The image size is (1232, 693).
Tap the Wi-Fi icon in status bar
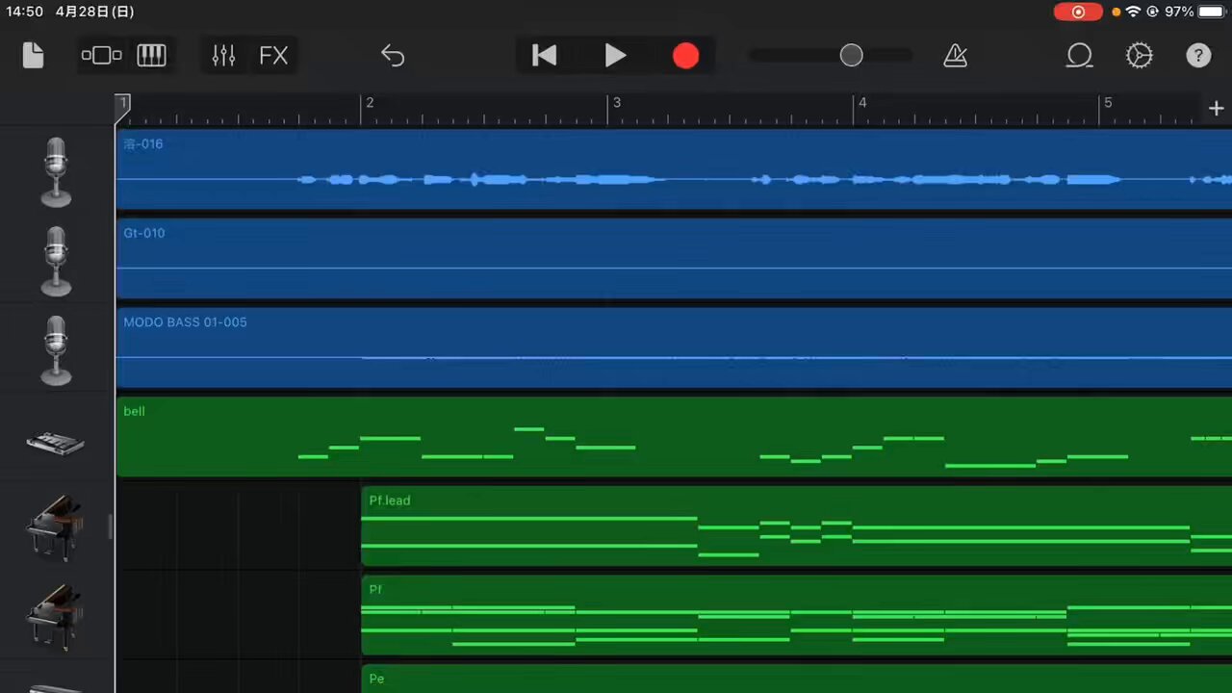[1133, 12]
